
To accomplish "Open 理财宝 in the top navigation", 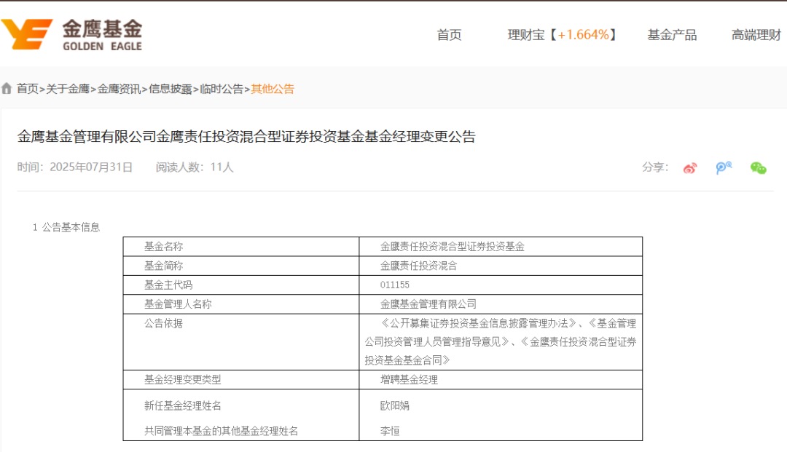I will point(562,35).
